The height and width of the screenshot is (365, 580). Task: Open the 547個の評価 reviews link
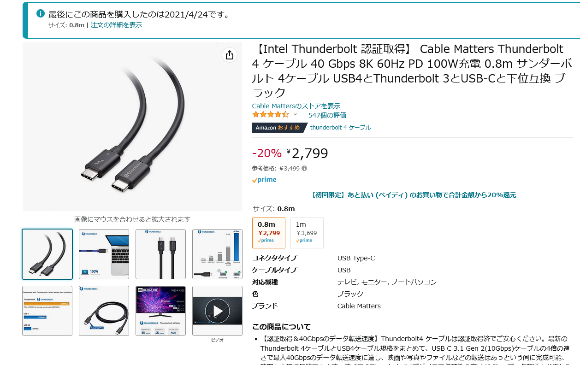tap(327, 115)
